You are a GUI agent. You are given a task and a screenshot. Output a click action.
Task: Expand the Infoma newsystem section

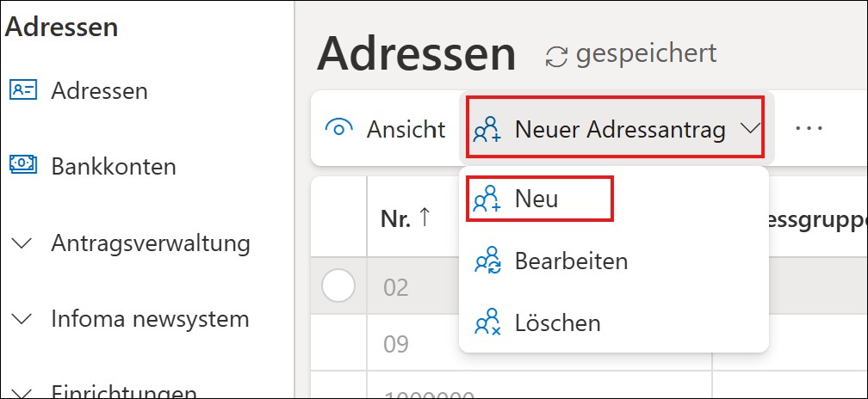coord(23,319)
